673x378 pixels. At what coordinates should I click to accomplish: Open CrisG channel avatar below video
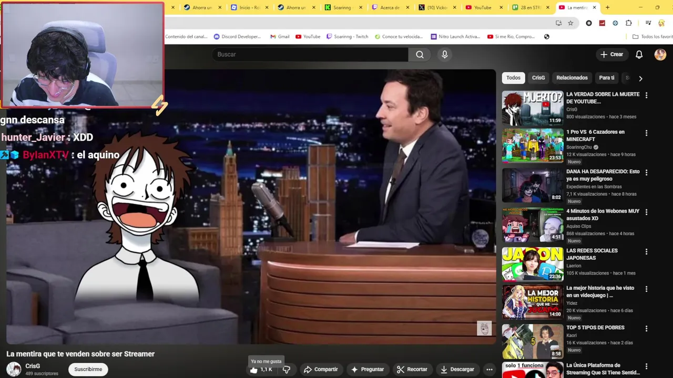[x=14, y=370]
